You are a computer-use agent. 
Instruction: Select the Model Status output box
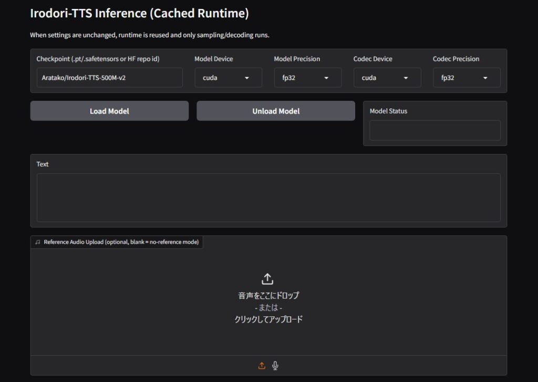click(x=434, y=130)
